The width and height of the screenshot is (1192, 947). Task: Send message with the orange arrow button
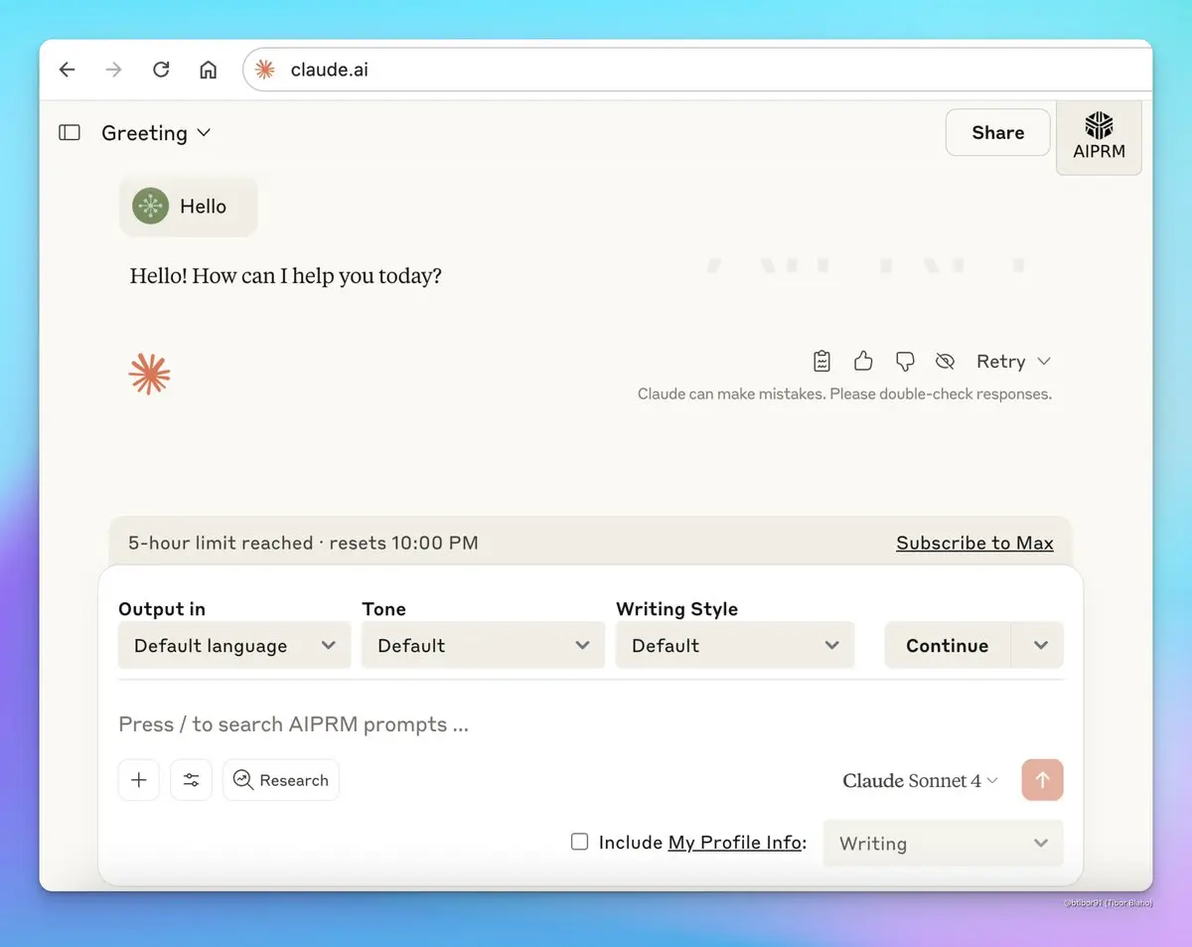point(1042,780)
